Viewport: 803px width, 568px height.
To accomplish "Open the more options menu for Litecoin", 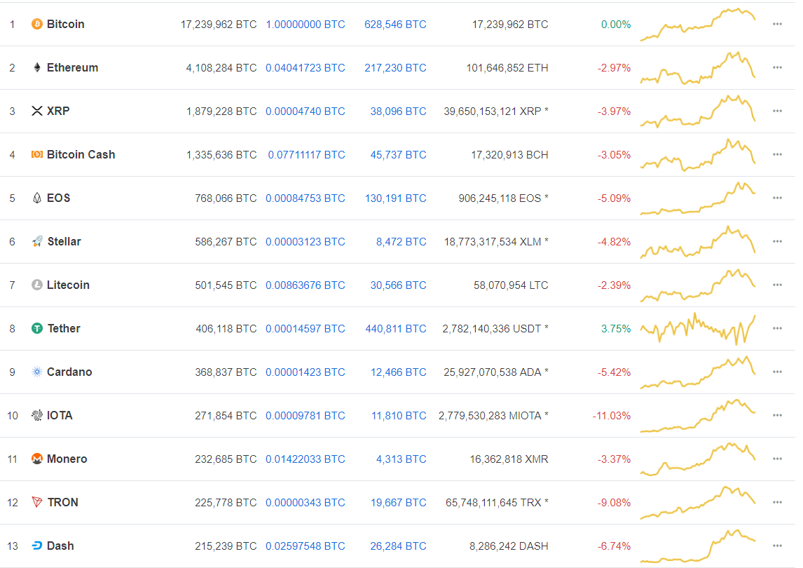I will click(777, 285).
